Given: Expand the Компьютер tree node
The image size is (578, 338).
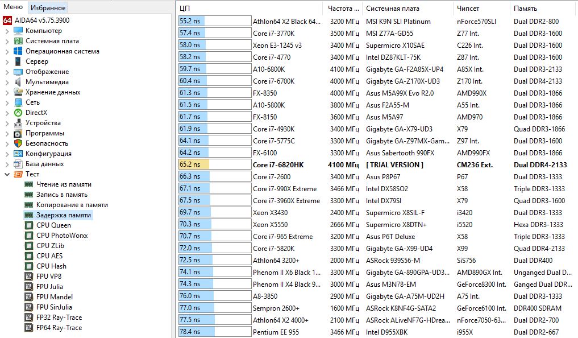Looking at the screenshot, I should (x=7, y=31).
